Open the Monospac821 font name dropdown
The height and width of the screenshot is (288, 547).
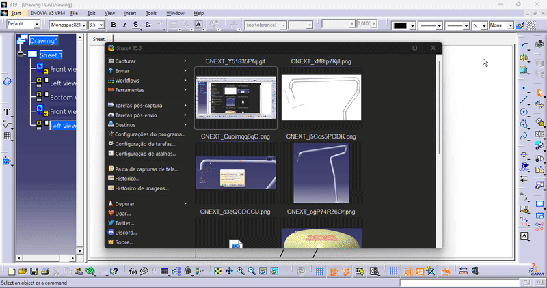(83, 25)
